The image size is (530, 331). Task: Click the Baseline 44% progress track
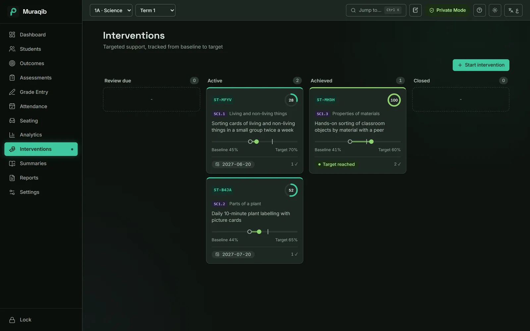[255, 232]
